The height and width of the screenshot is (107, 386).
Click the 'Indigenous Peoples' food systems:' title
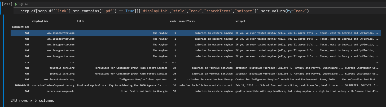click(x=143, y=80)
